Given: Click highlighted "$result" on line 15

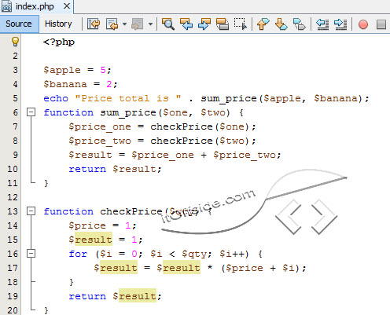Looking at the screenshot, I should [x=90, y=240].
